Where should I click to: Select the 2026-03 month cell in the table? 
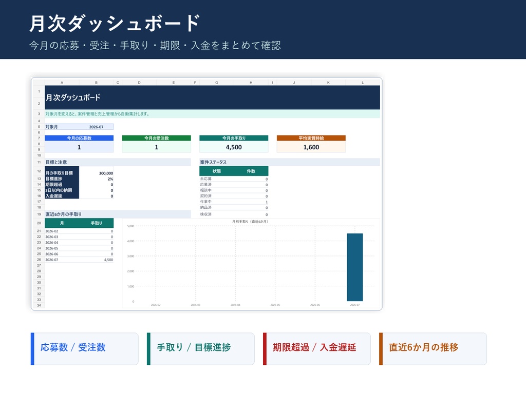[x=62, y=237]
